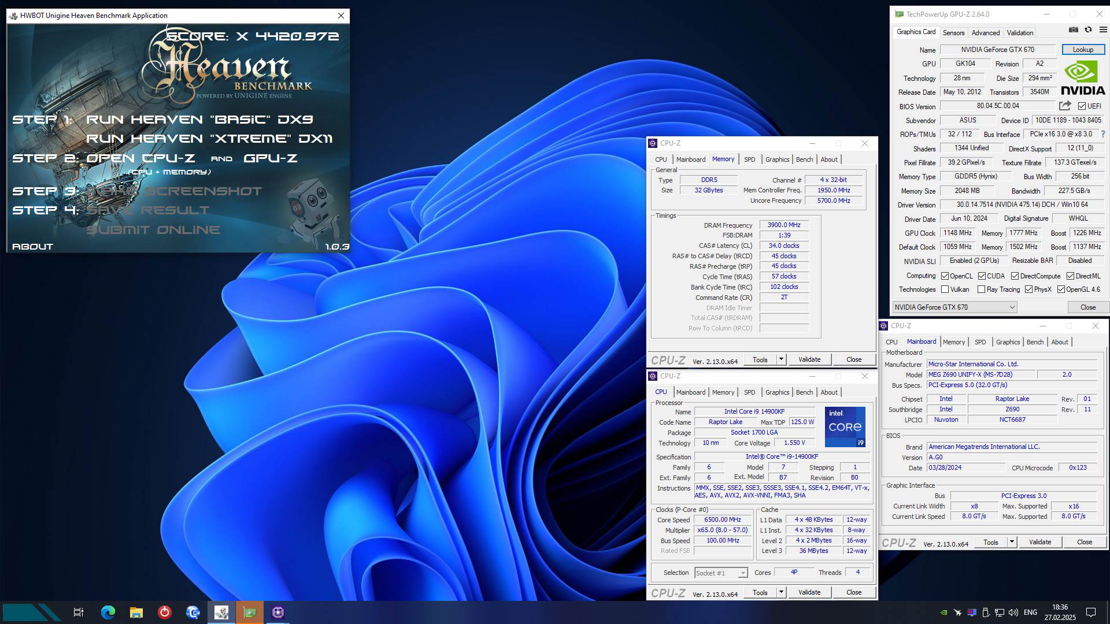This screenshot has height=624, width=1110.
Task: Toggle the Vulkan checkbox
Action: pyautogui.click(x=945, y=289)
